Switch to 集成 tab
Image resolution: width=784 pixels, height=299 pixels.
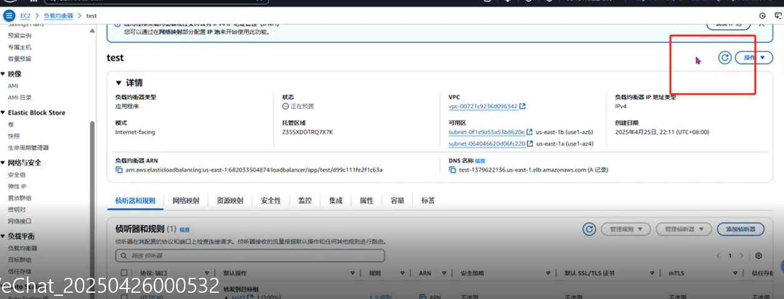pos(336,201)
